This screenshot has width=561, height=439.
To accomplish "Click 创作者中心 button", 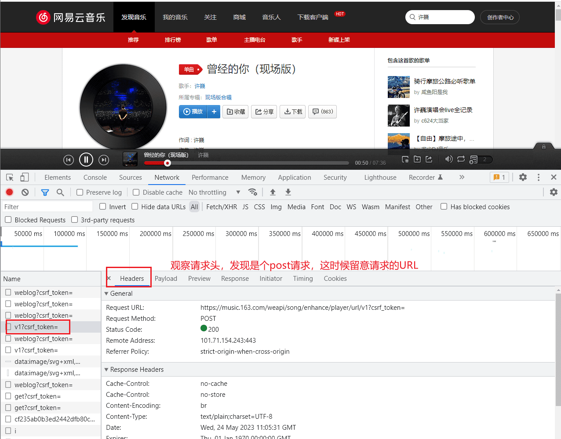I will [500, 17].
